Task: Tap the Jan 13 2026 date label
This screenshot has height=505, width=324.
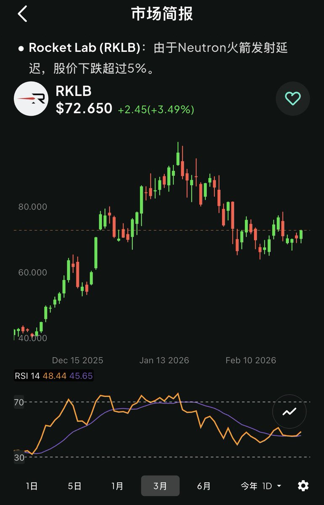Action: [164, 360]
